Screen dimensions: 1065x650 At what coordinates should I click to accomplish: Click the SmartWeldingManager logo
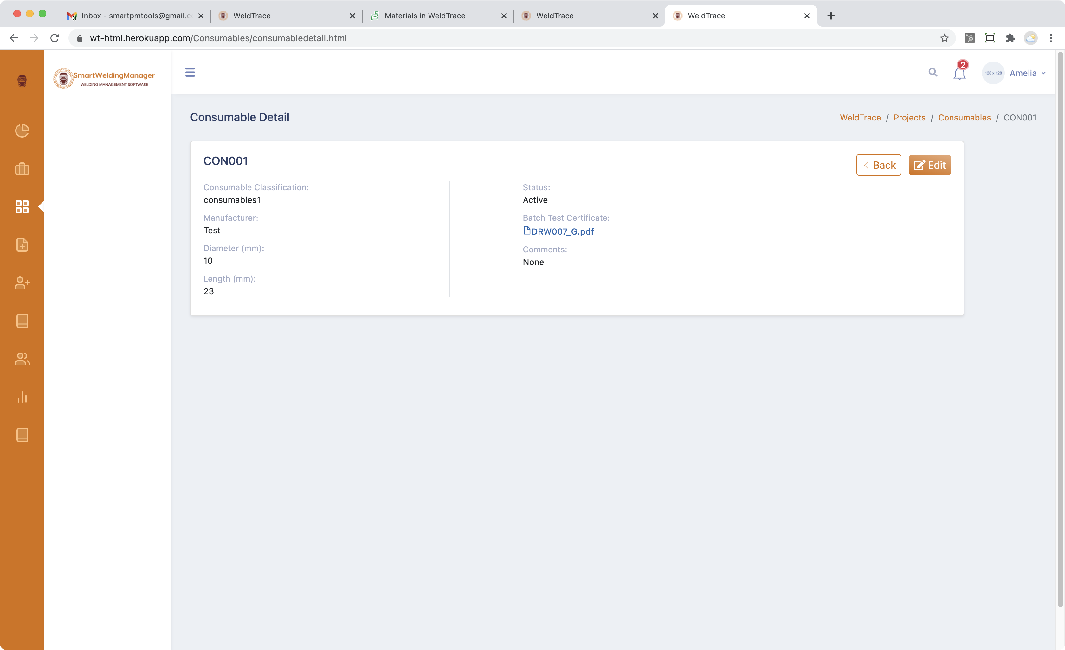(x=104, y=79)
